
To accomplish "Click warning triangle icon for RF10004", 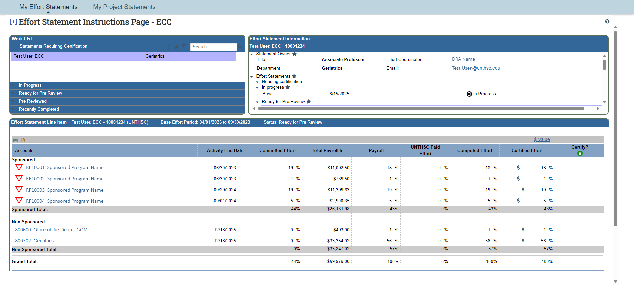I will point(19,201).
